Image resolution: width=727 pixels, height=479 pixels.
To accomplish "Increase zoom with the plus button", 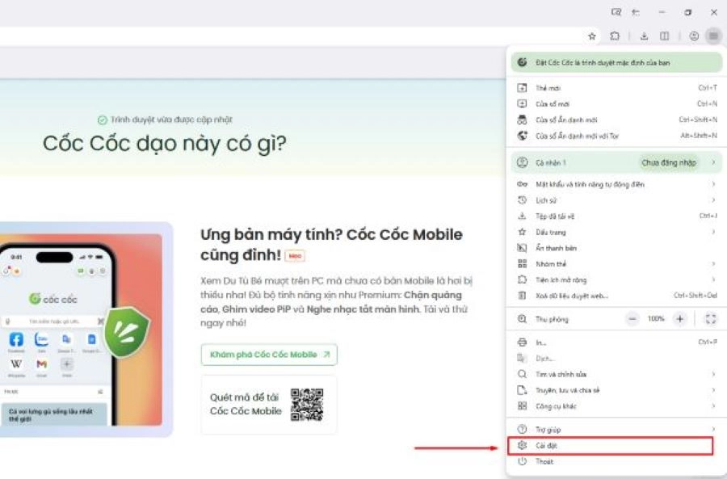I will (679, 318).
